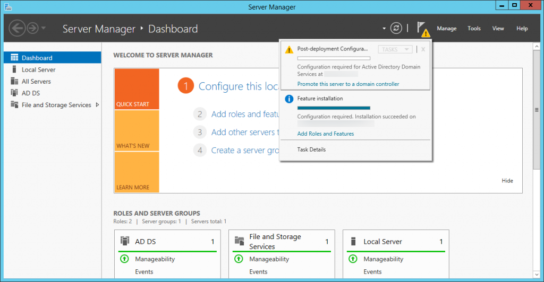Viewport: 544px width, 282px height.
Task: Hide the welcome tile
Action: pos(507,181)
